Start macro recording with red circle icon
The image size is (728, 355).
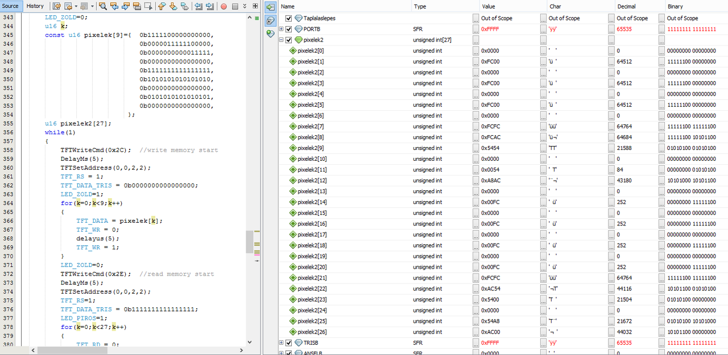pos(224,6)
